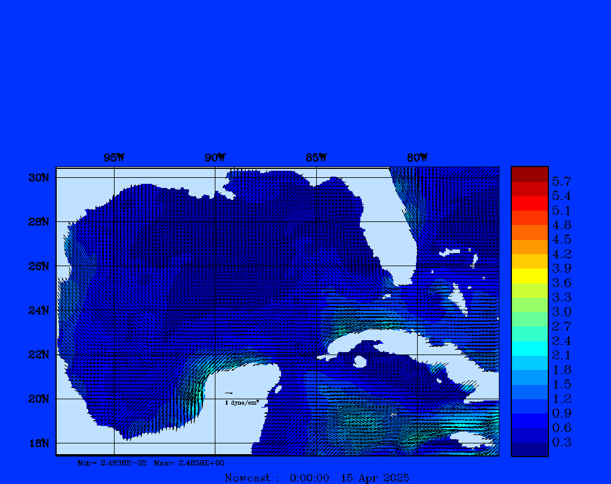The width and height of the screenshot is (611, 484).
Task: Click the 5.7 value on the colorbar
Action: pyautogui.click(x=561, y=181)
